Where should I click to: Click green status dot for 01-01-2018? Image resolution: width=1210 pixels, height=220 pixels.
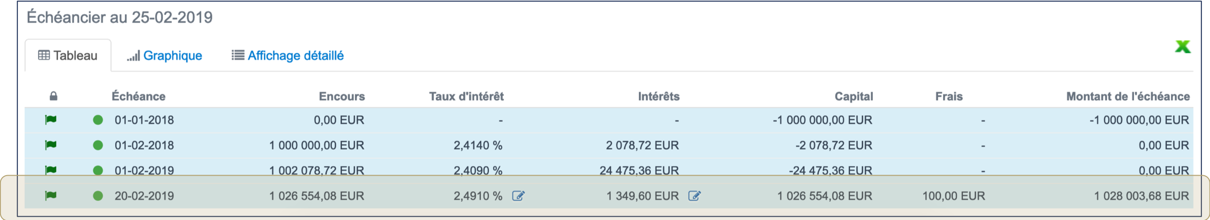tap(98, 120)
